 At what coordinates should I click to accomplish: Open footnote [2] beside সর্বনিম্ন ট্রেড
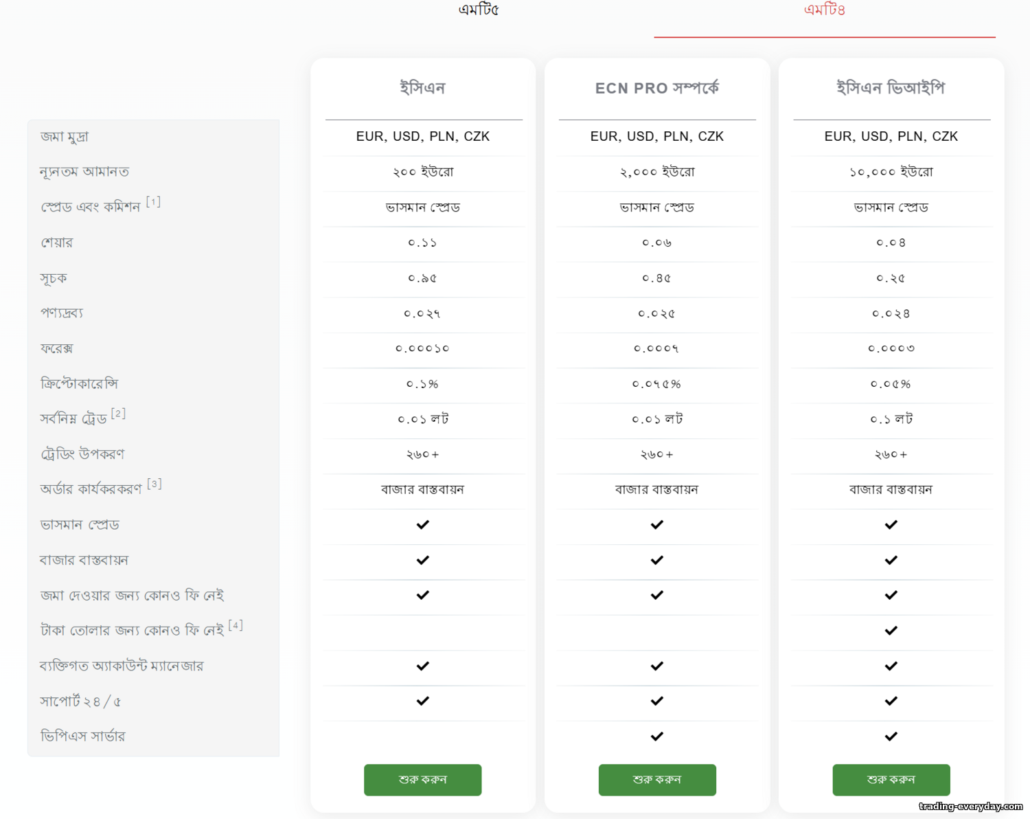[x=118, y=413]
